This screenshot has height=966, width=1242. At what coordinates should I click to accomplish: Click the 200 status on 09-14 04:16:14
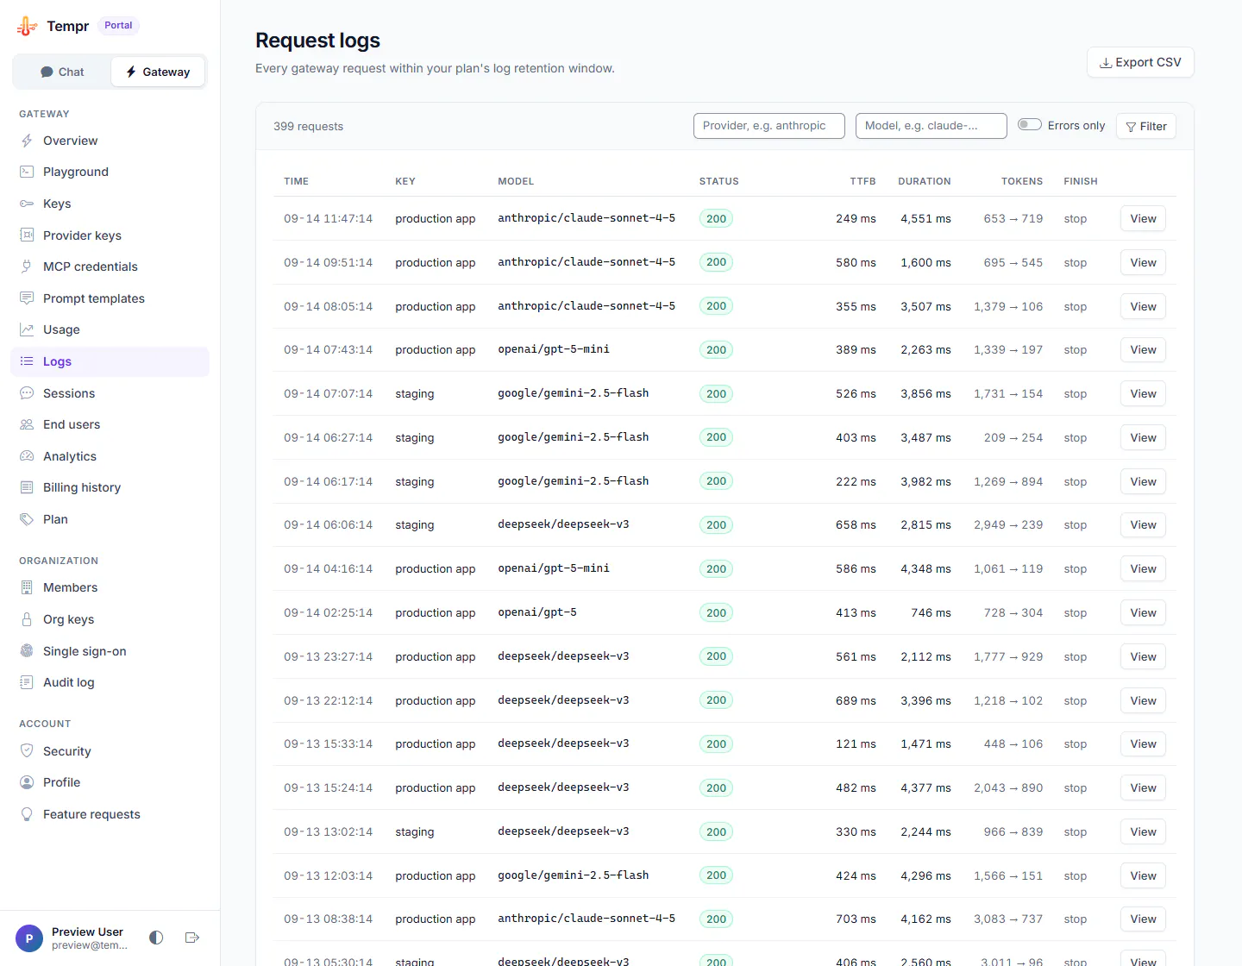coord(716,569)
